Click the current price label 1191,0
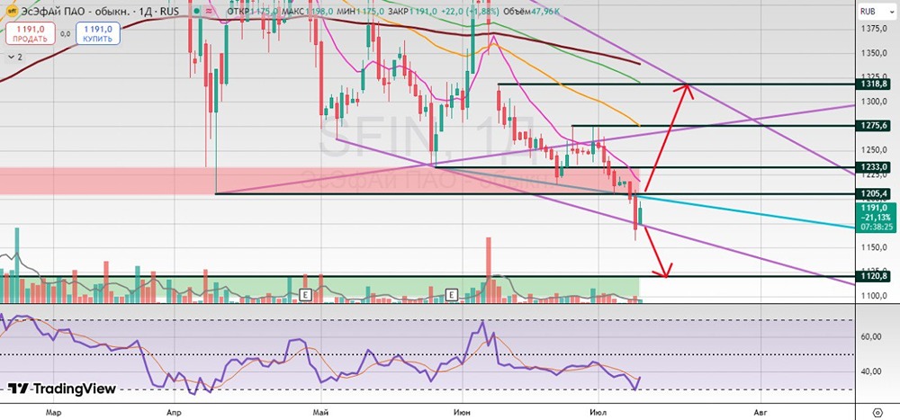This screenshot has width=900, height=420. (x=874, y=208)
